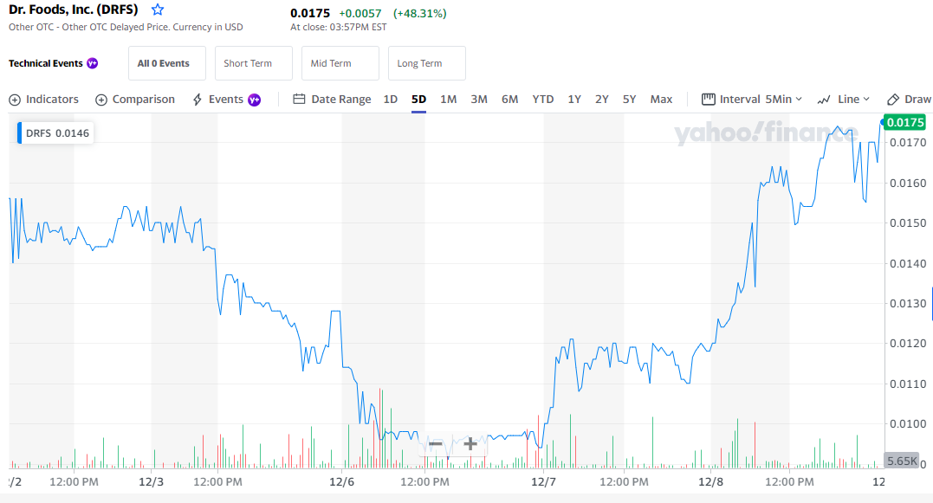Zoom out the chart with minus icon
This screenshot has height=503, width=933.
(x=436, y=443)
